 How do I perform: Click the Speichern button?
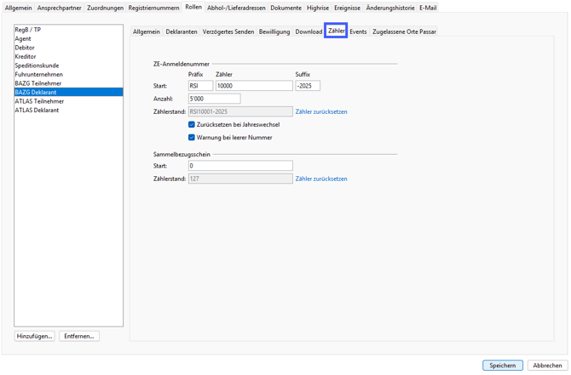(x=502, y=366)
